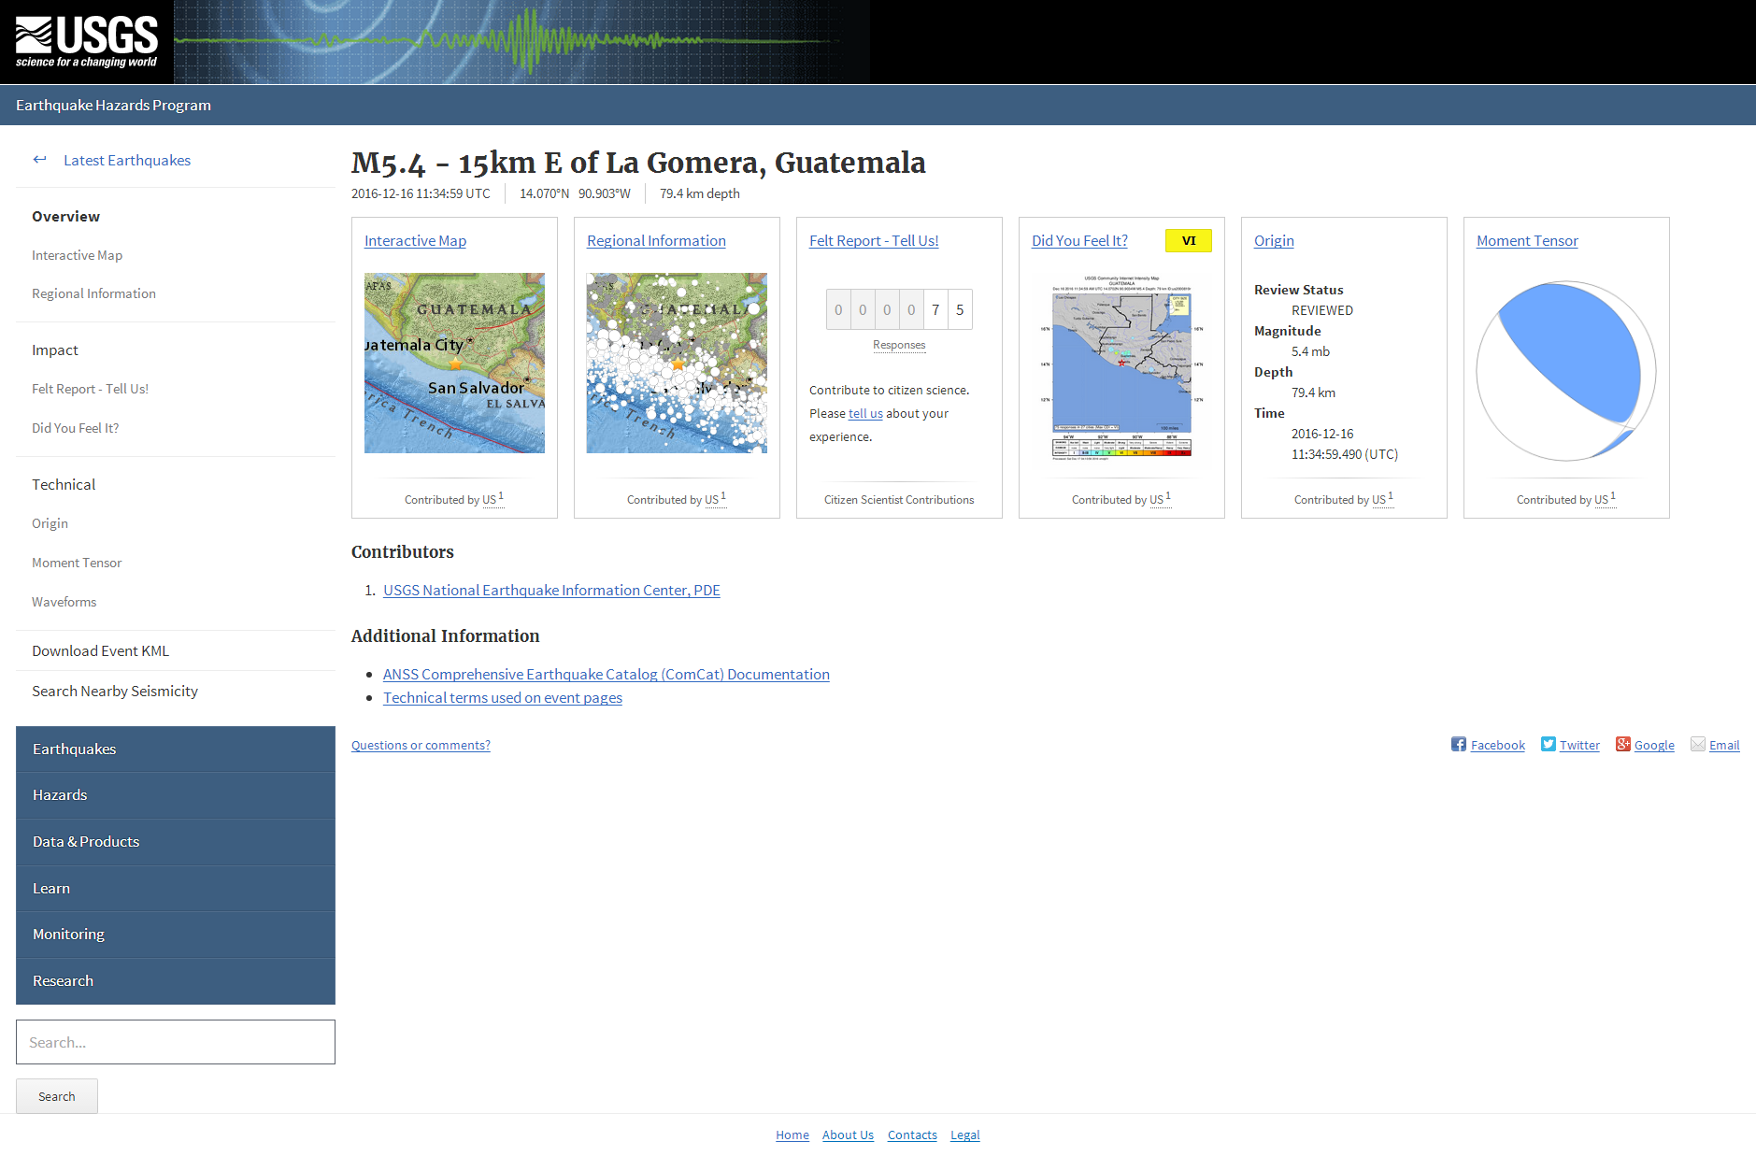
Task: Share the event via Facebook icon
Action: [x=1458, y=744]
